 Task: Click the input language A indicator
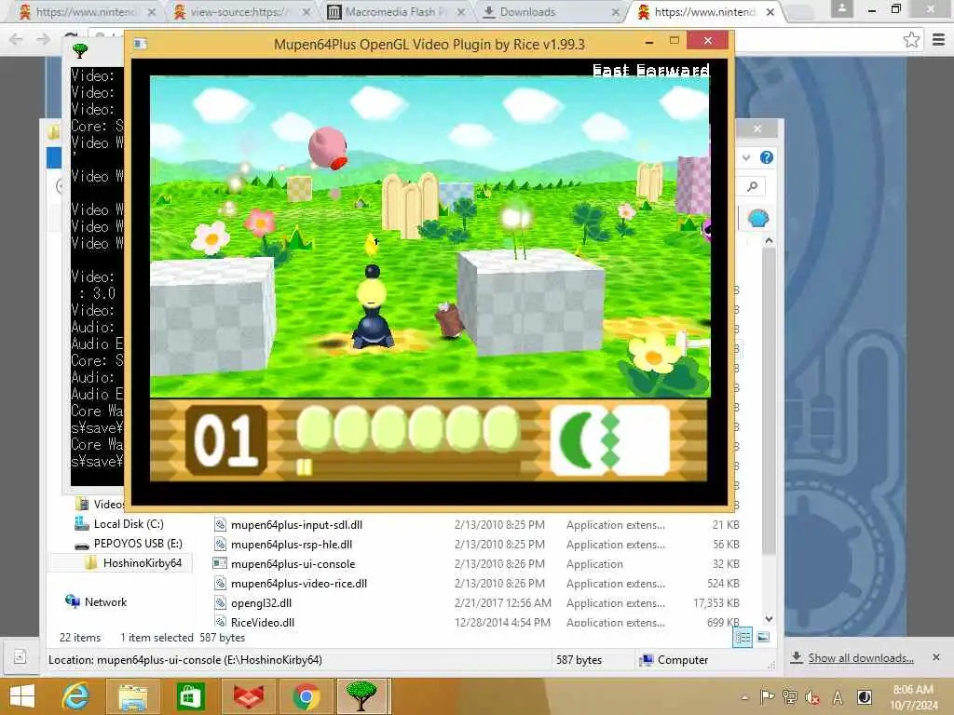pos(838,698)
